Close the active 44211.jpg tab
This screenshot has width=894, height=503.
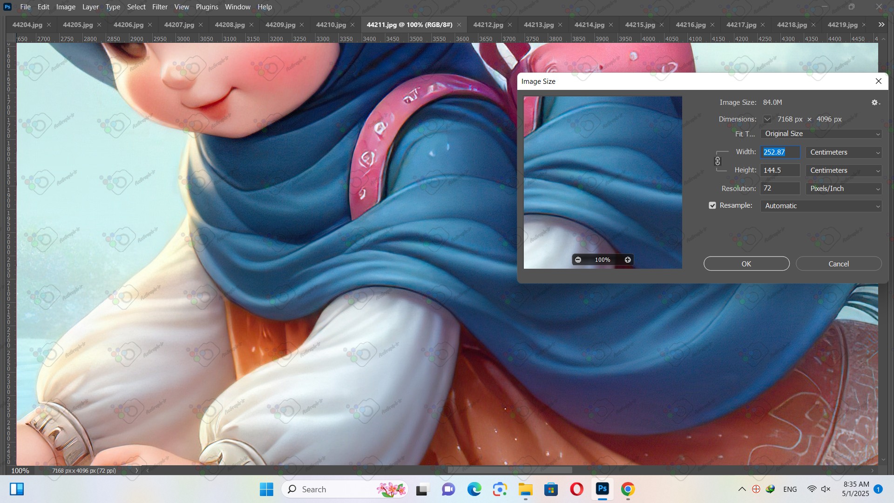pos(459,25)
